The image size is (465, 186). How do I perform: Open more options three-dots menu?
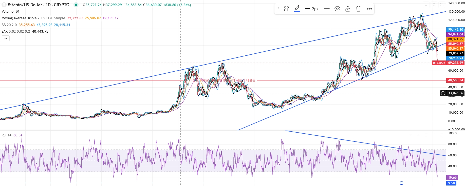coord(369,9)
